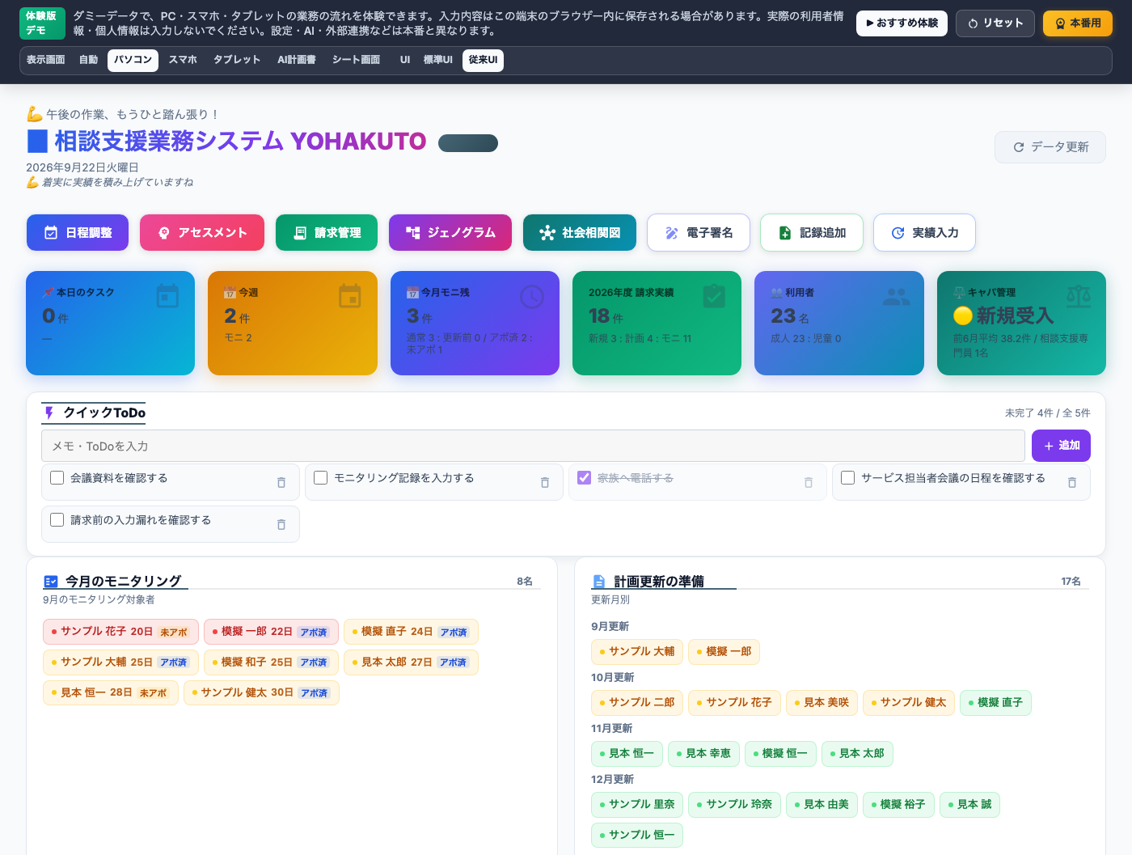Viewport: 1132px width, 855px height.
Task: Click 記録追加 button
Action: [x=812, y=233]
